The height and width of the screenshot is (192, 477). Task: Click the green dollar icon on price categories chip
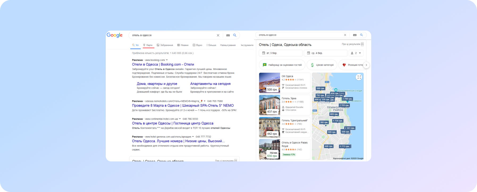[x=312, y=65]
